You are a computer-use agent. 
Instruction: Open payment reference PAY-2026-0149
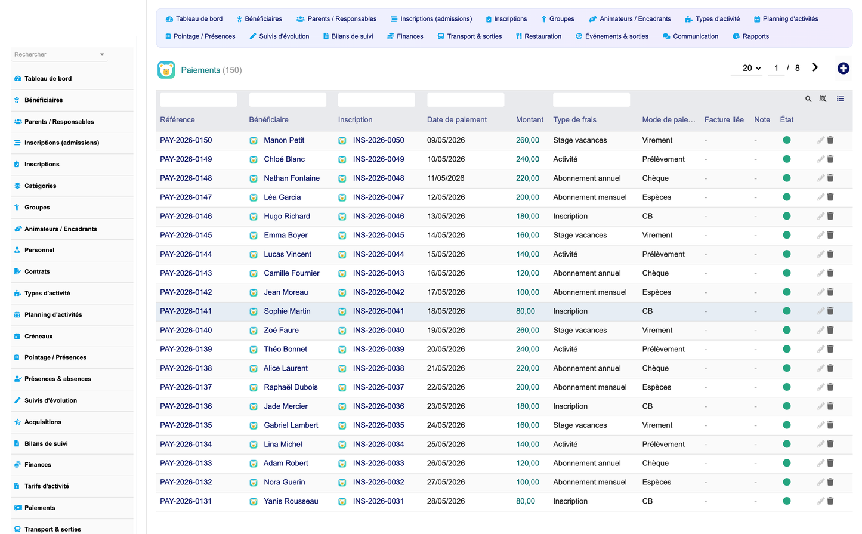(x=186, y=159)
